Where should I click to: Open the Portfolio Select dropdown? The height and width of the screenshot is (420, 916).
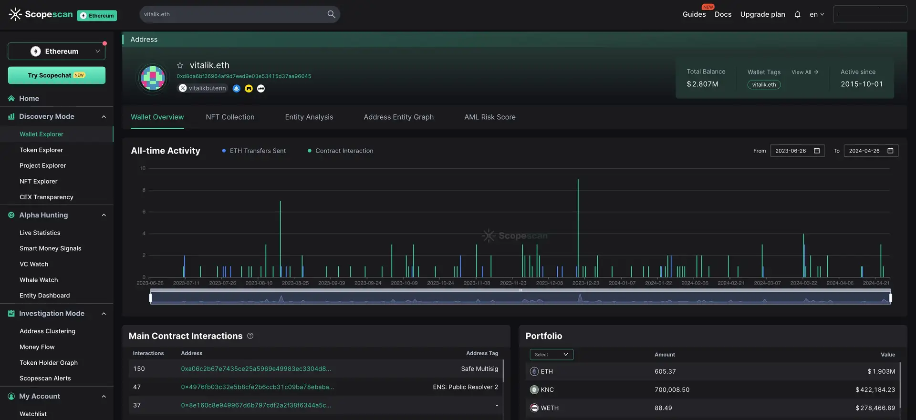551,355
